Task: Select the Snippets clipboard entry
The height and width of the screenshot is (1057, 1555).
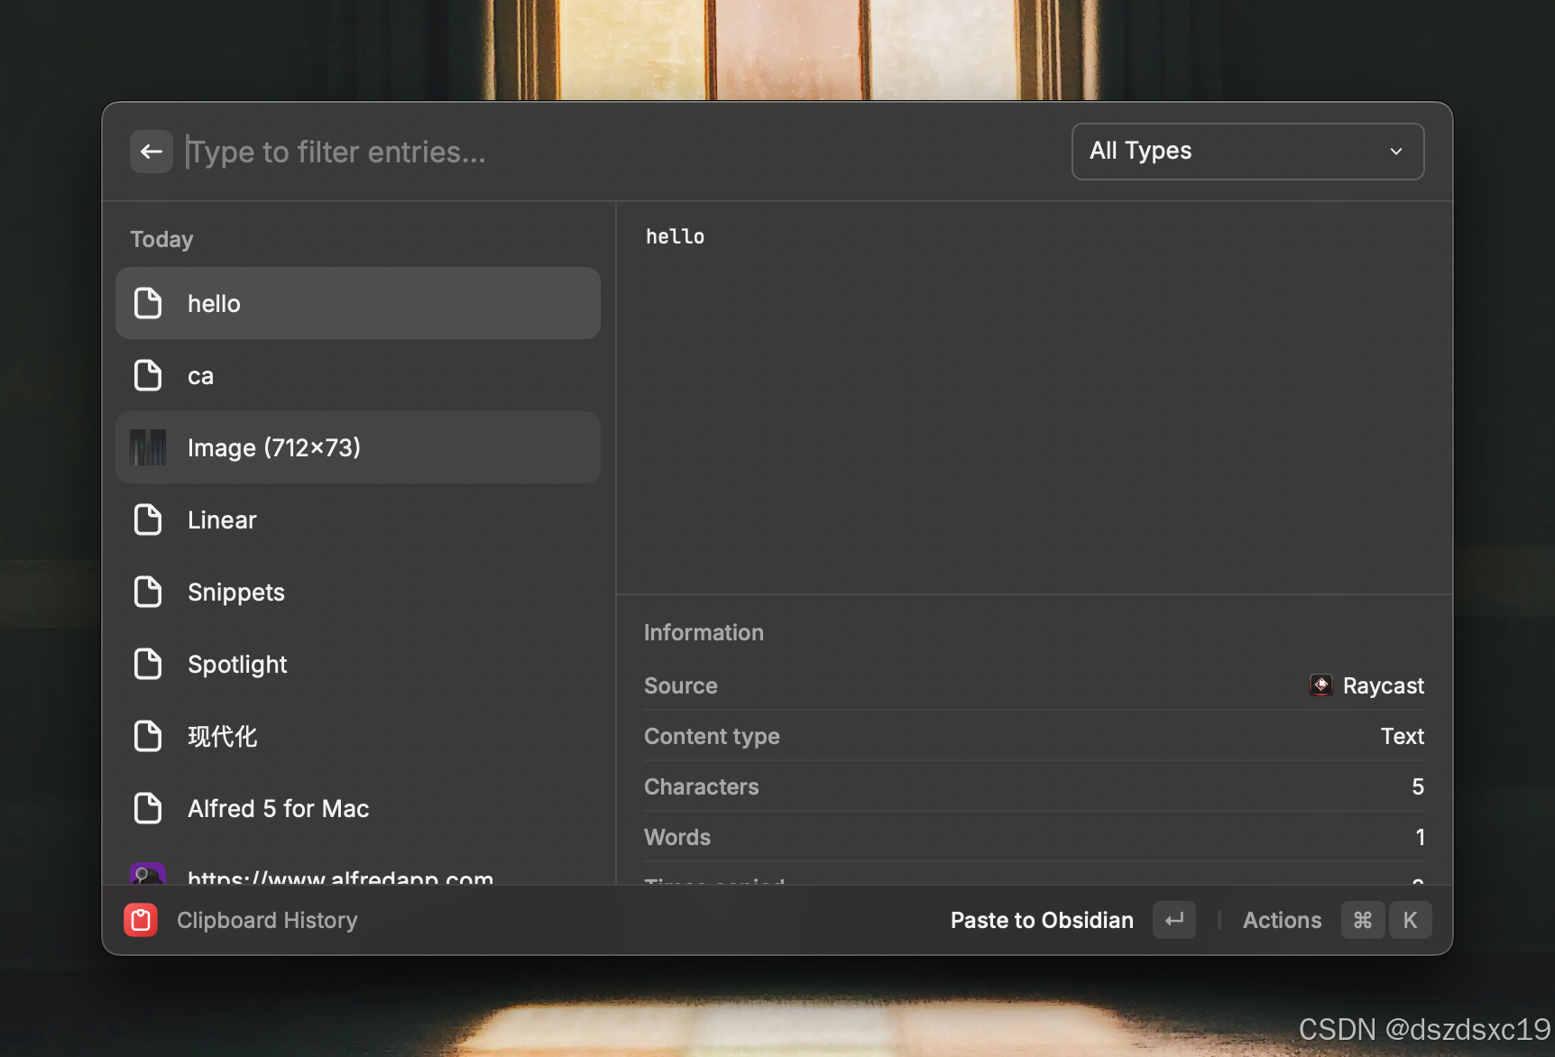Action: coord(358,592)
